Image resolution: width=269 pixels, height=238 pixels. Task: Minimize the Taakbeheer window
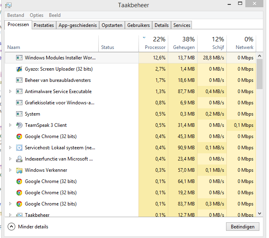pos(229,4)
